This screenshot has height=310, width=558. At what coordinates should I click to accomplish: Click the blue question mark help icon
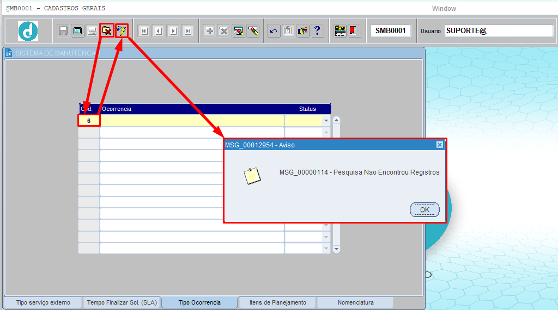[x=318, y=30]
